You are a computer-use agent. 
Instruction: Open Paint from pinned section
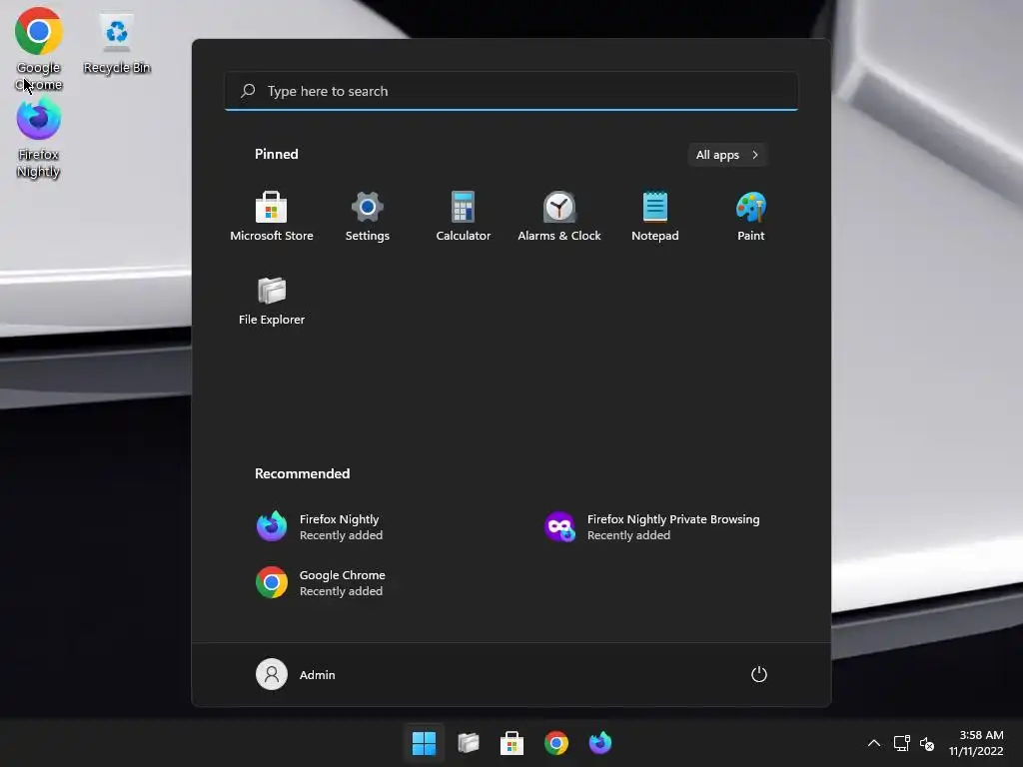click(751, 216)
